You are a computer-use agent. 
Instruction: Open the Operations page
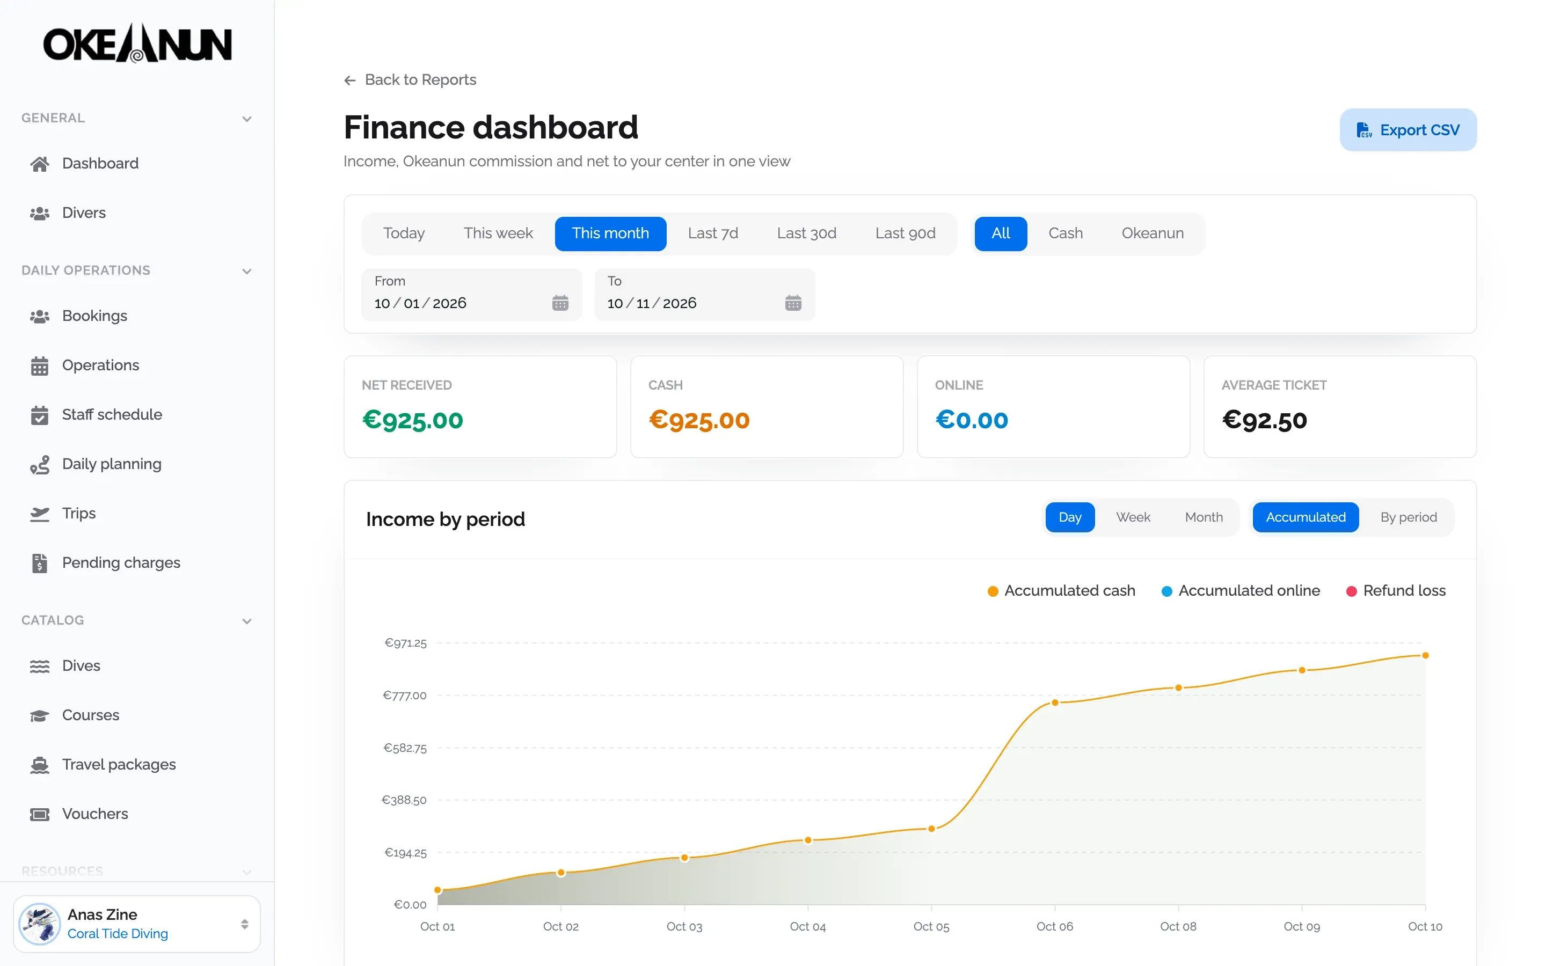137,365
